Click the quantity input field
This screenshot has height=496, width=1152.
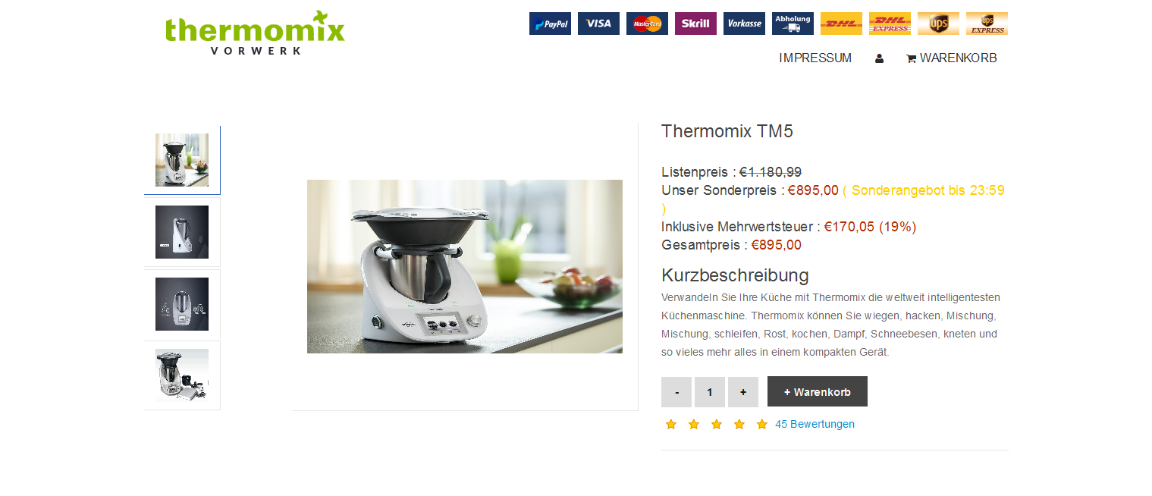coord(710,391)
